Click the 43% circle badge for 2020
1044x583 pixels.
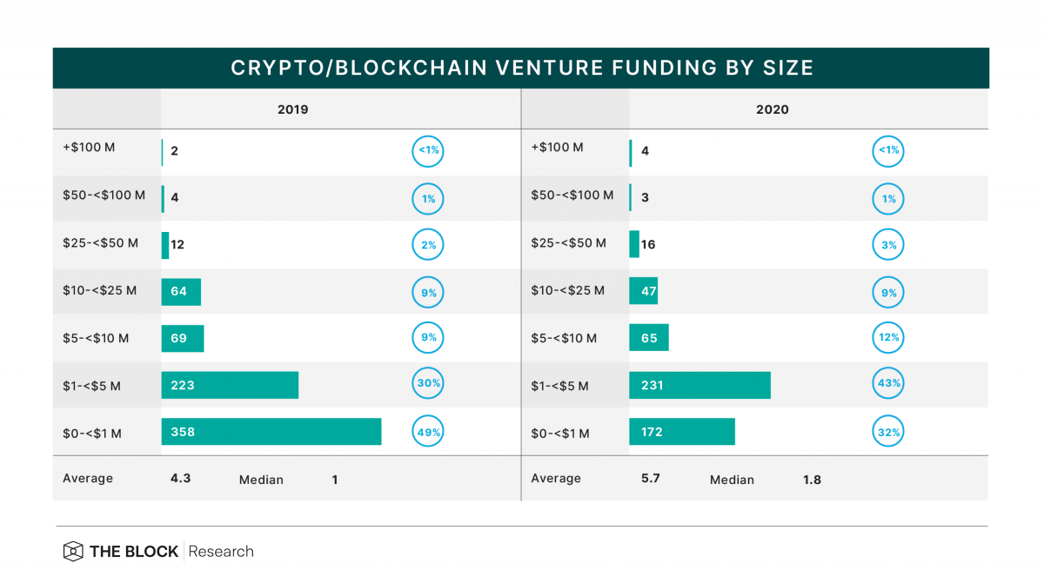tap(888, 385)
